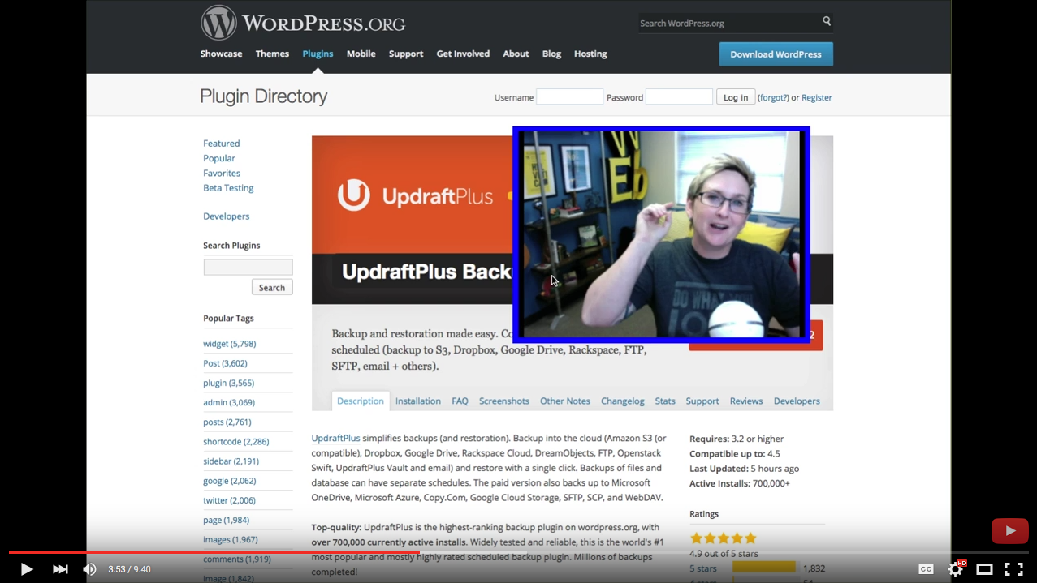
Task: Switch to the plugin Developers tab
Action: click(797, 401)
